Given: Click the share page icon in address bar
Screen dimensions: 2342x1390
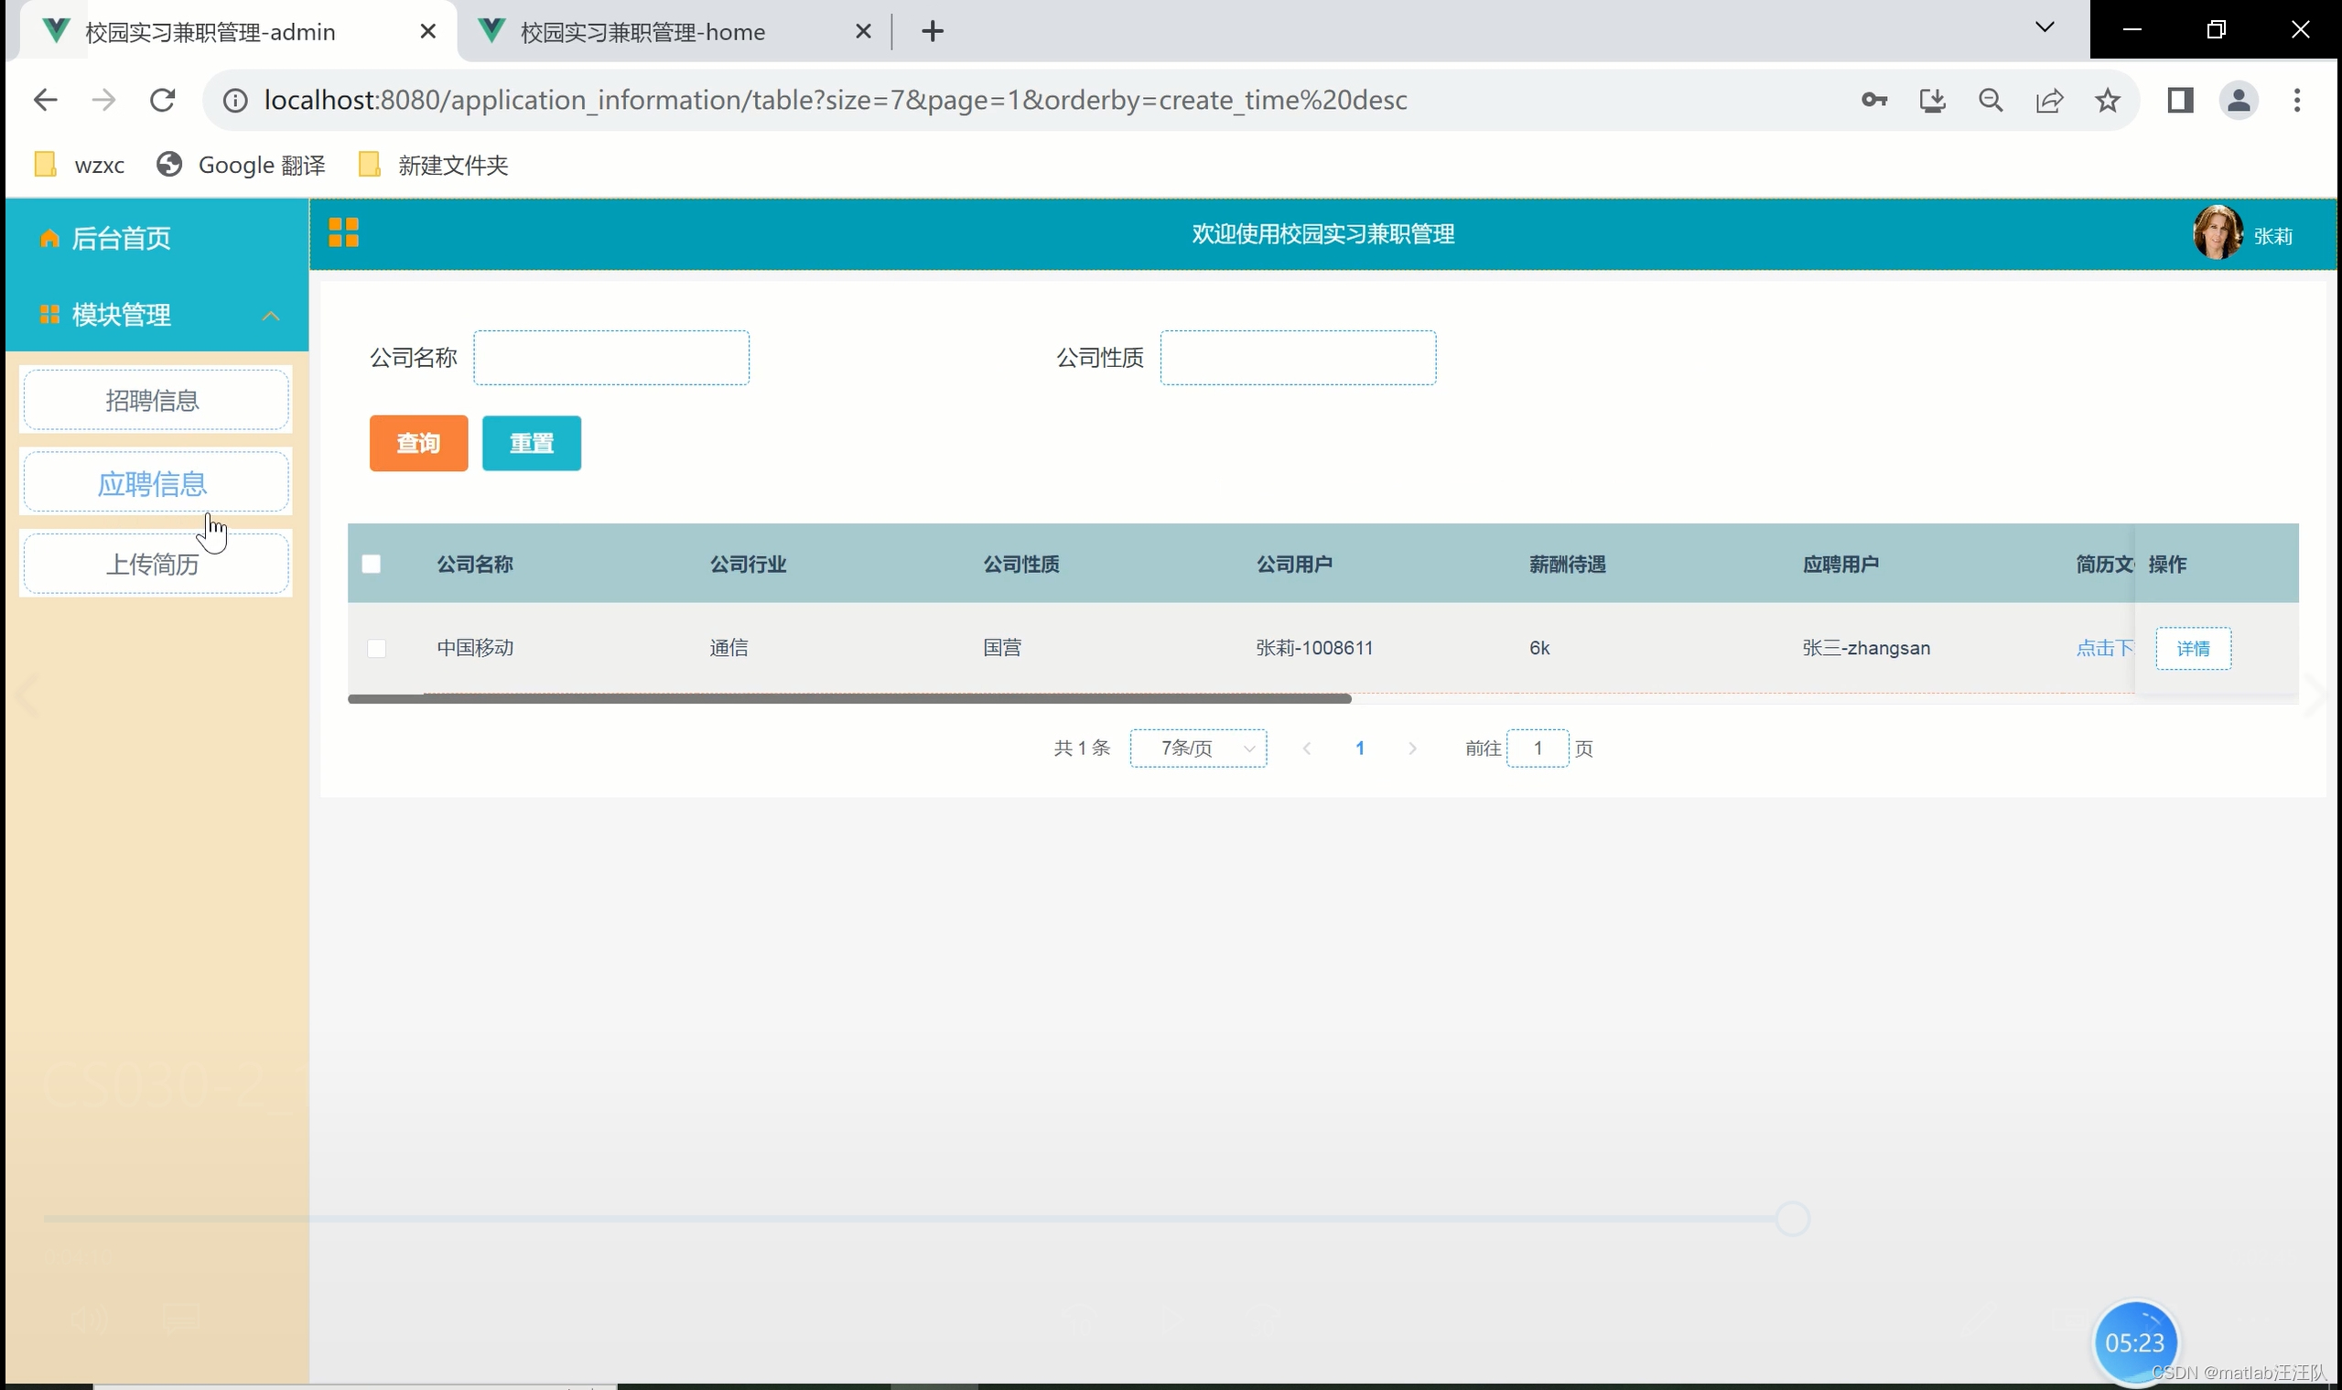Looking at the screenshot, I should 2049,101.
